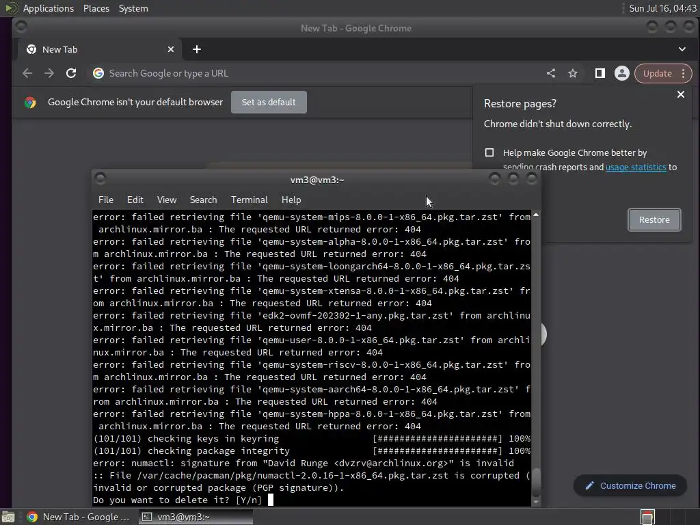Open terminal Help menu
Viewport: 700px width, 525px height.
[x=291, y=200]
